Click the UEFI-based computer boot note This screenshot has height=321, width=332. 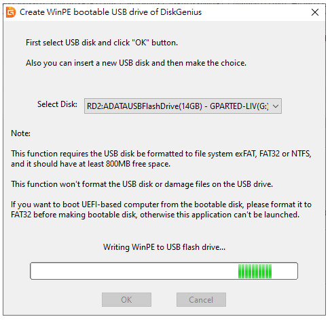tap(161, 205)
